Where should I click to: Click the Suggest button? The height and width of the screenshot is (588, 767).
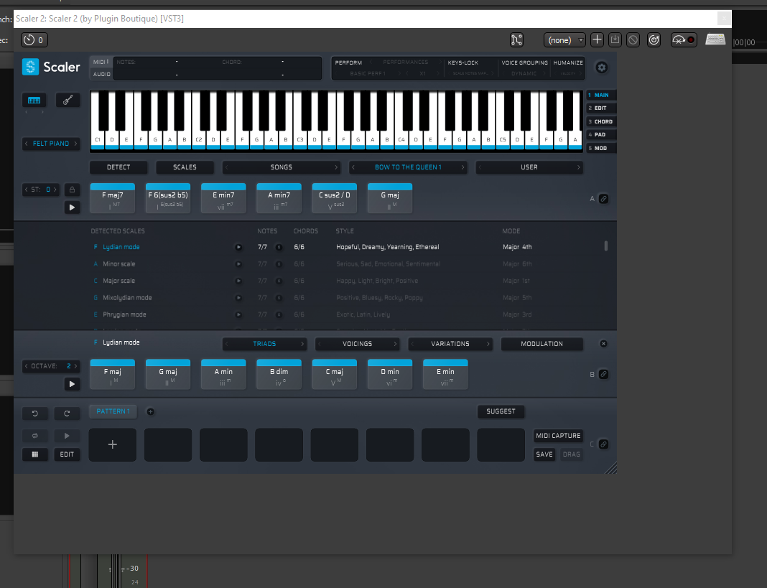[501, 411]
